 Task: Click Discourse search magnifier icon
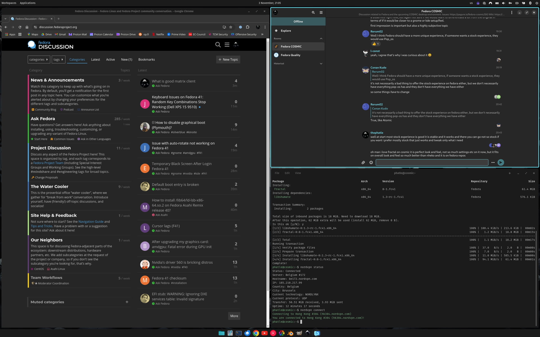click(218, 45)
